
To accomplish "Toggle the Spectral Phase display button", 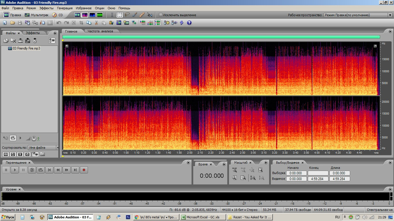I will click(x=99, y=15).
